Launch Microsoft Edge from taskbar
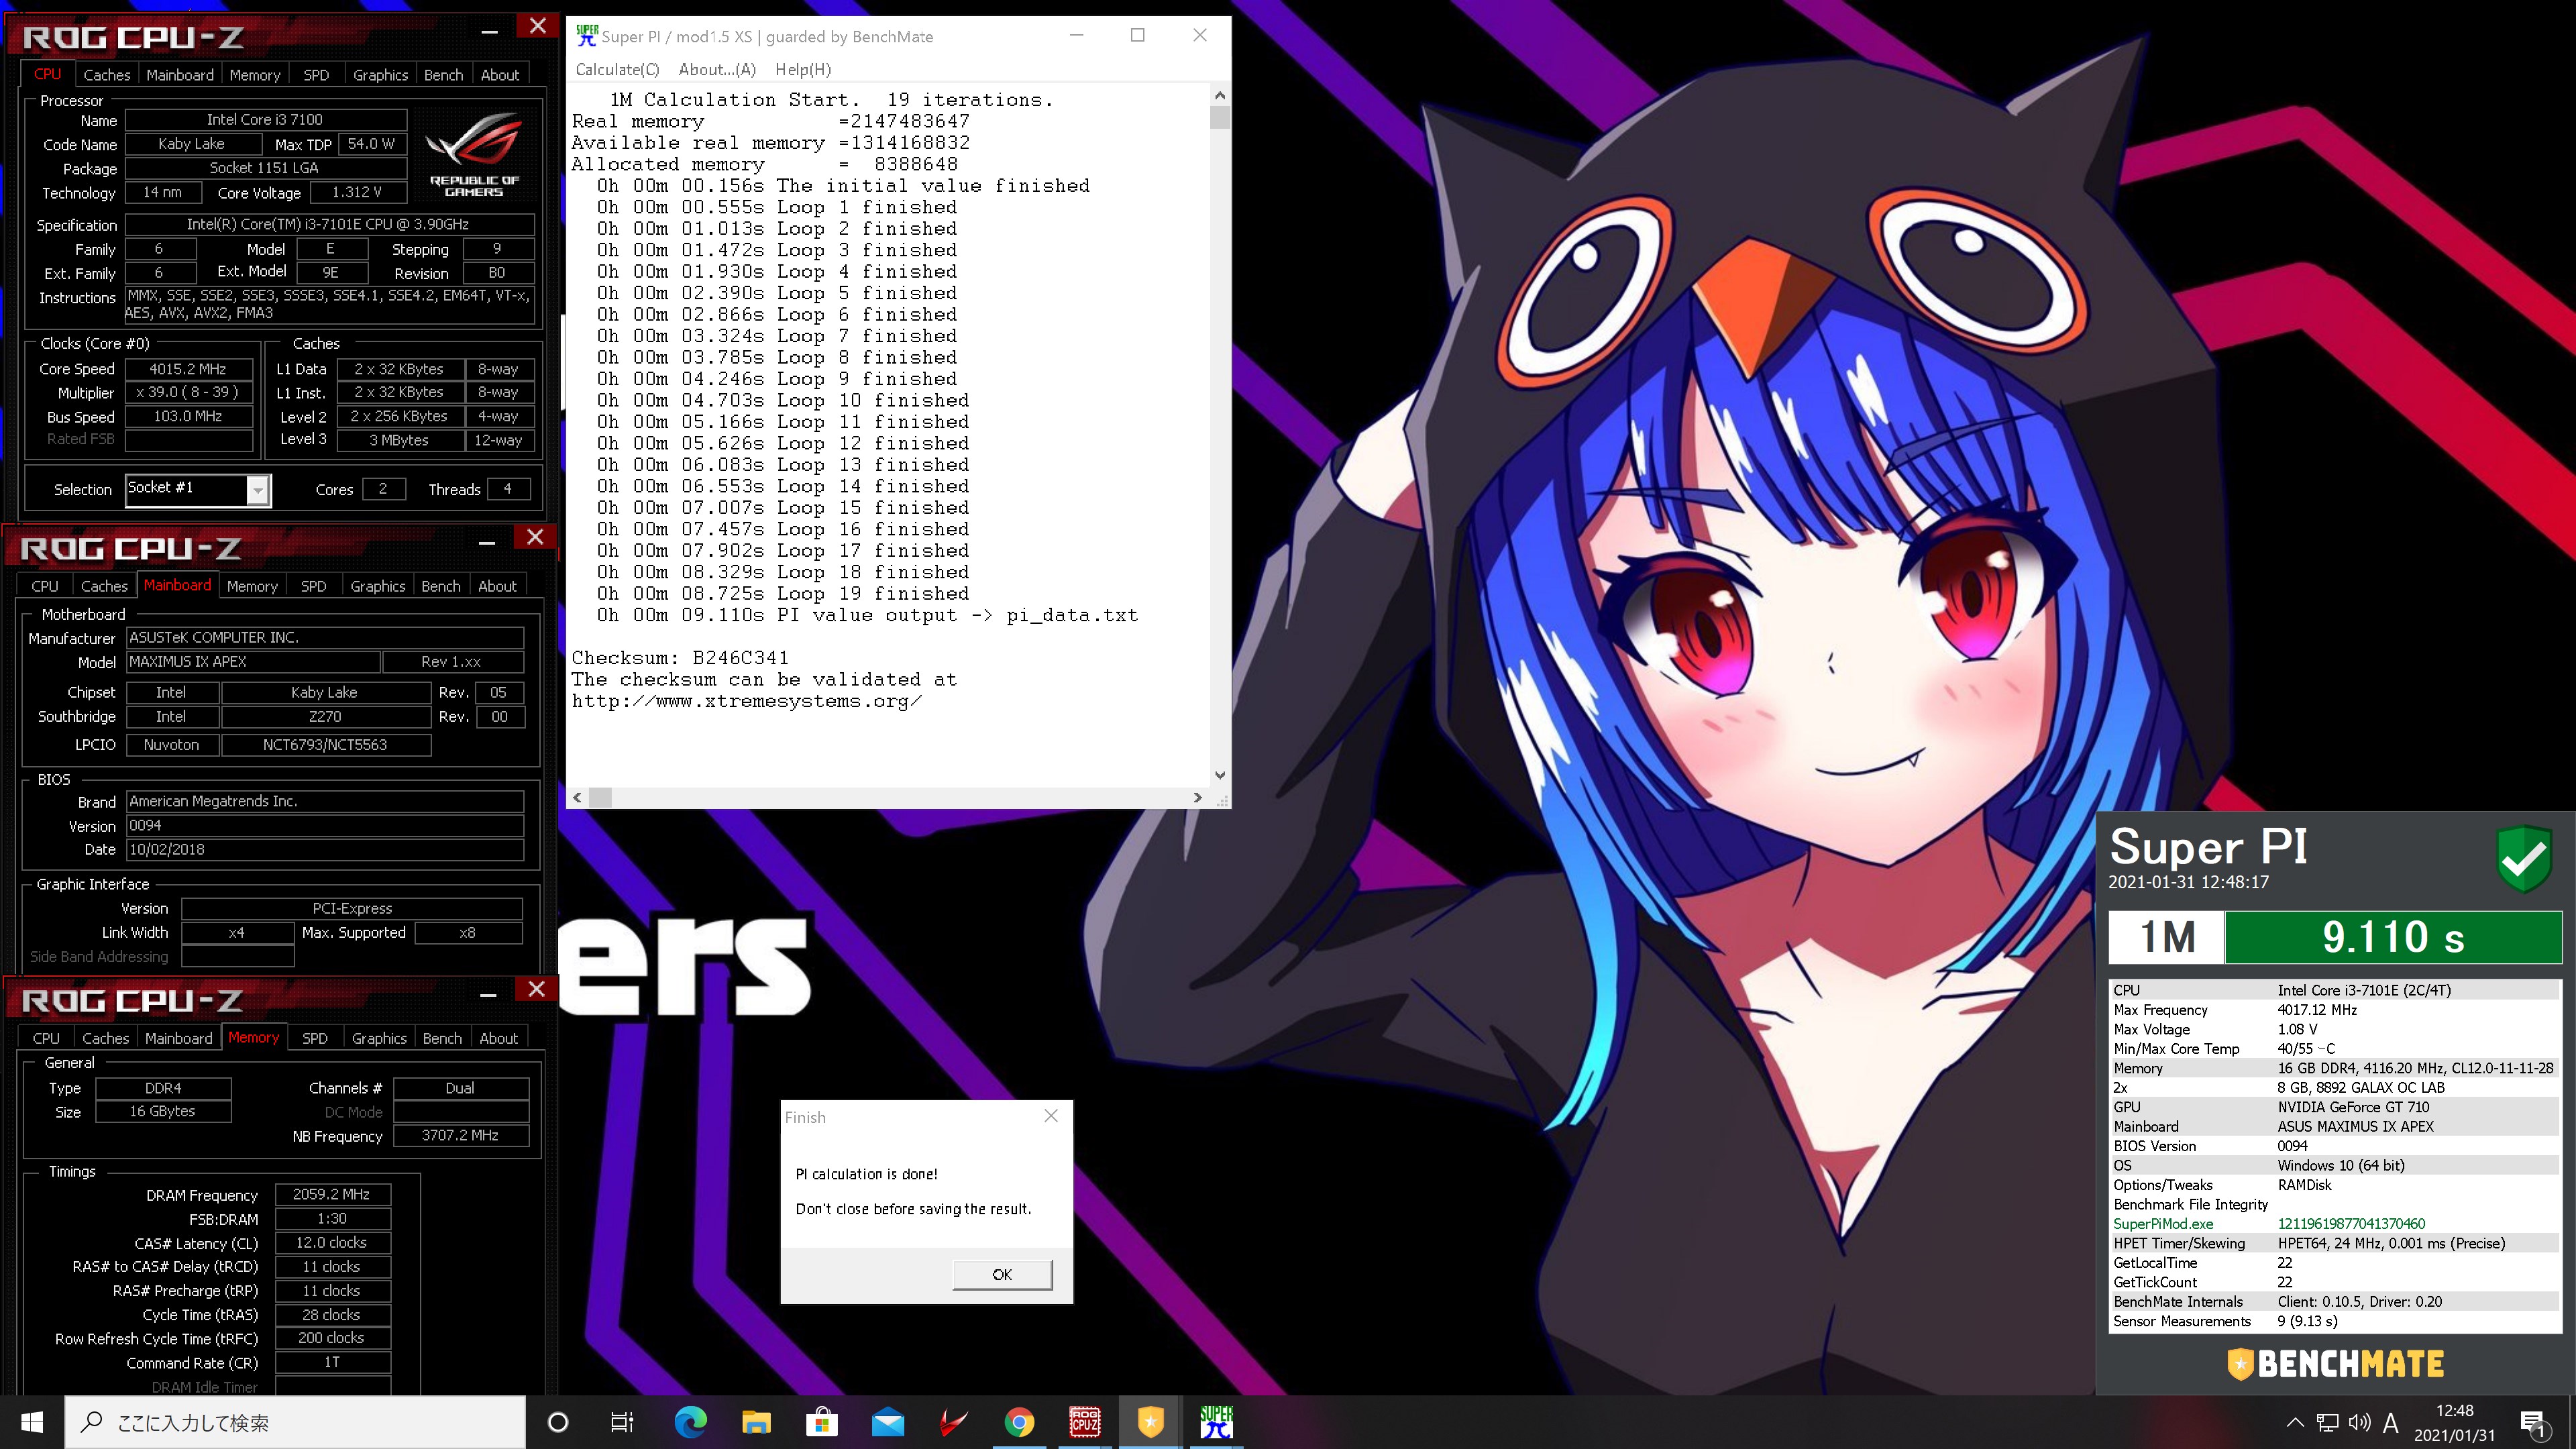Image resolution: width=2576 pixels, height=1449 pixels. click(690, 1422)
